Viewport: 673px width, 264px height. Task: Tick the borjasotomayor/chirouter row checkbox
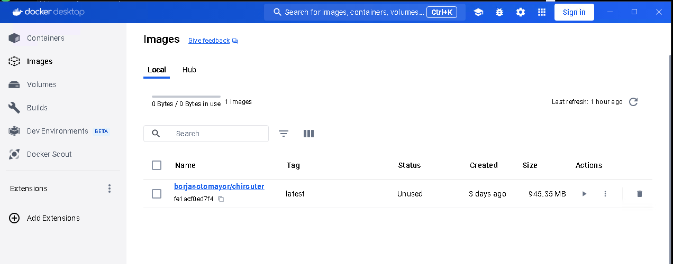click(157, 194)
